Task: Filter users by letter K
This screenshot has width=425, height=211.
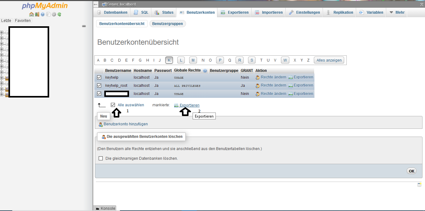Action: 169,60
